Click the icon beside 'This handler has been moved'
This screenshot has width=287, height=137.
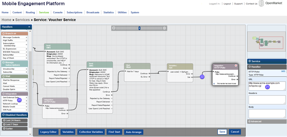click(x=214, y=83)
